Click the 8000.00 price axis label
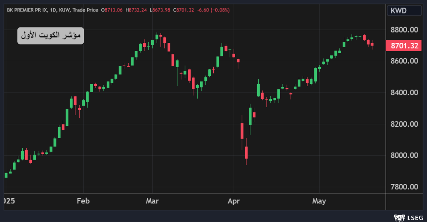 pos(404,155)
